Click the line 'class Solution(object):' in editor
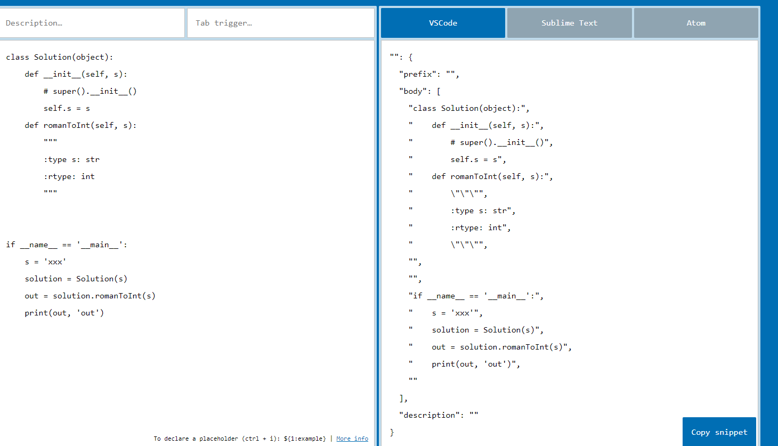This screenshot has width=778, height=446. coord(60,57)
